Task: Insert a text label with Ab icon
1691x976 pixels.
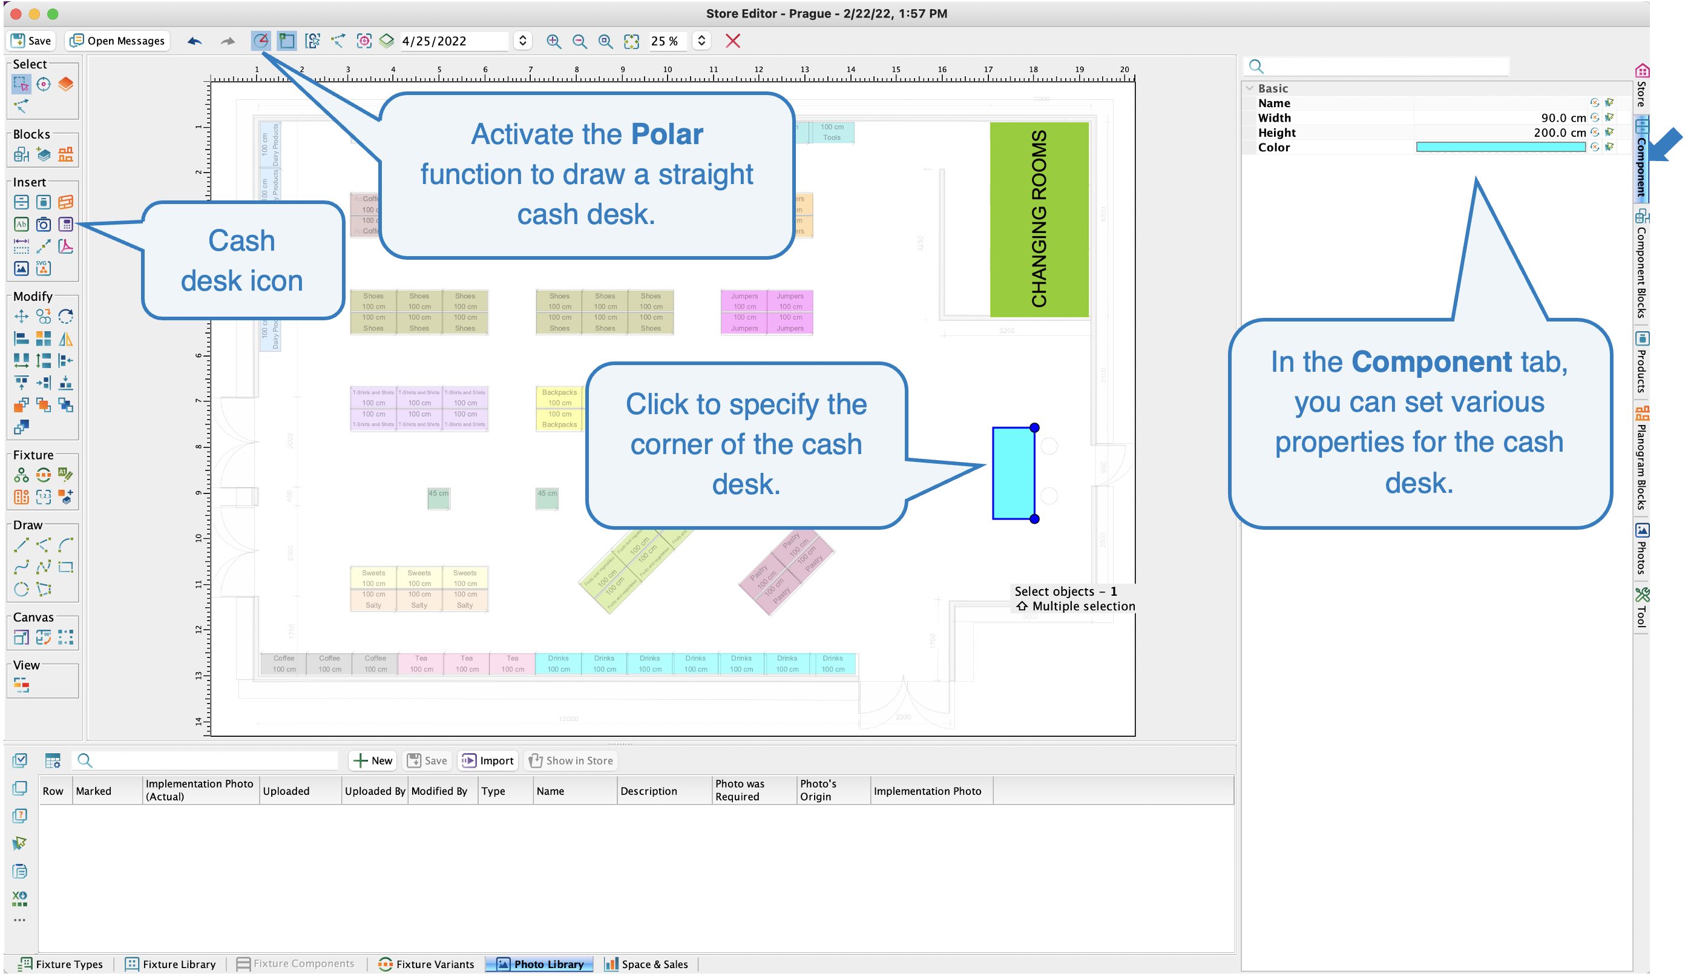Action: (21, 224)
